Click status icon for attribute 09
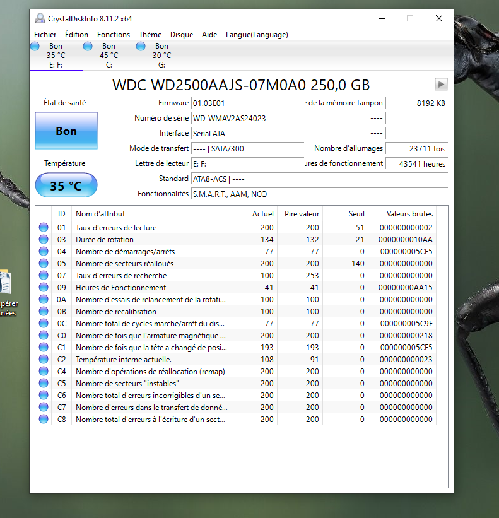Image resolution: width=499 pixels, height=518 pixels. click(x=44, y=288)
